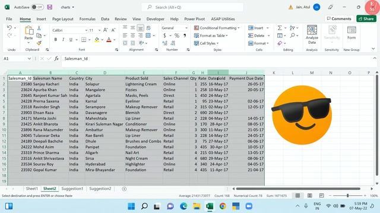The height and width of the screenshot is (213, 380).
Task: Switch to the Power Pivot tab
Action: pos(194,19)
